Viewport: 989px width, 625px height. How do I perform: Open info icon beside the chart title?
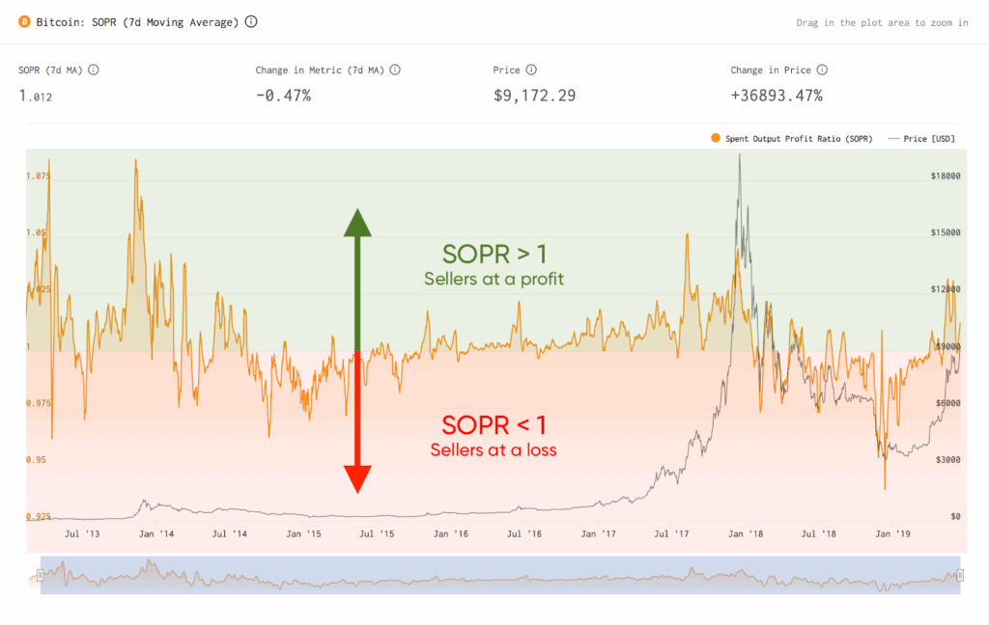click(251, 21)
